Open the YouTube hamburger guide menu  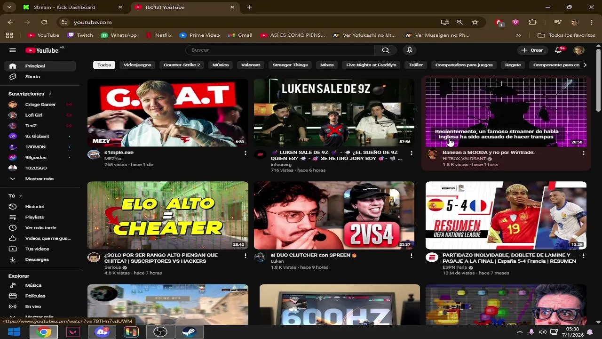[x=13, y=50]
